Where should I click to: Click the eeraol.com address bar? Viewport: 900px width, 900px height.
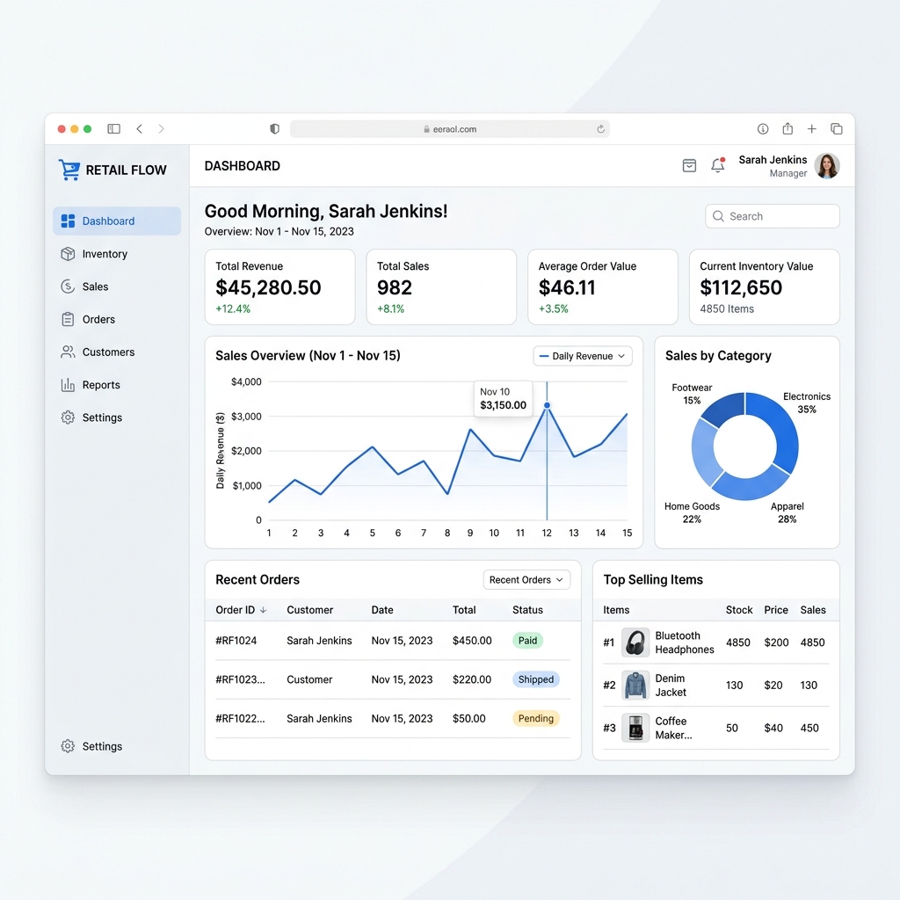pos(449,129)
